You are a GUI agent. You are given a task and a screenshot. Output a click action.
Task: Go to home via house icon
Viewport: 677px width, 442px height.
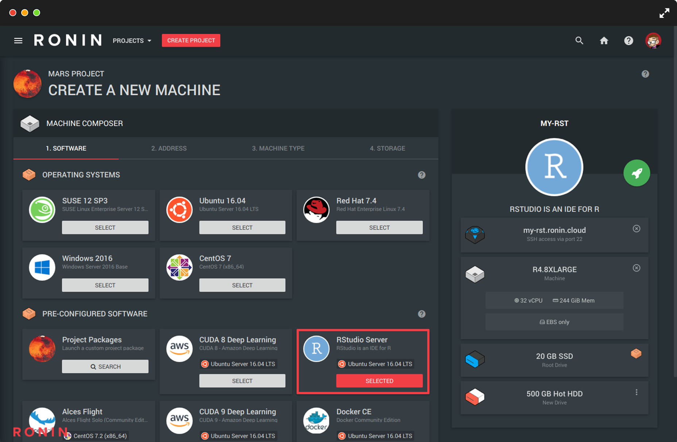(x=604, y=40)
